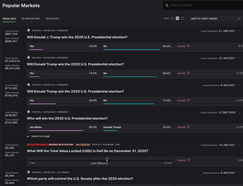Select Yes 19.9% outcome
The height and width of the screenshot is (186, 243).
pos(63,47)
